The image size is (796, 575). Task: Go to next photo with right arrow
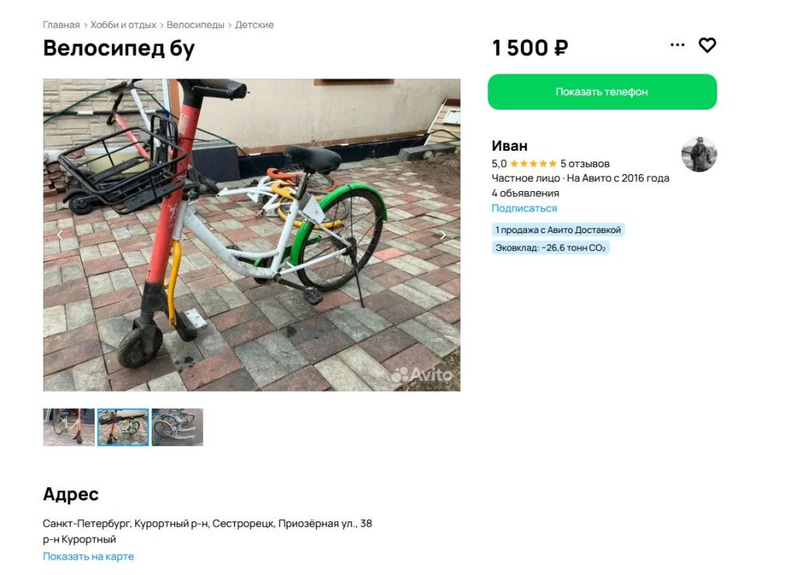(442, 235)
